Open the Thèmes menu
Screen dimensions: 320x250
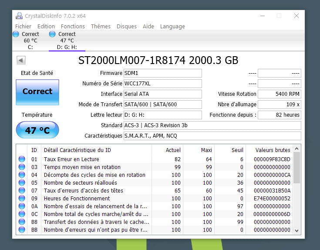point(101,26)
